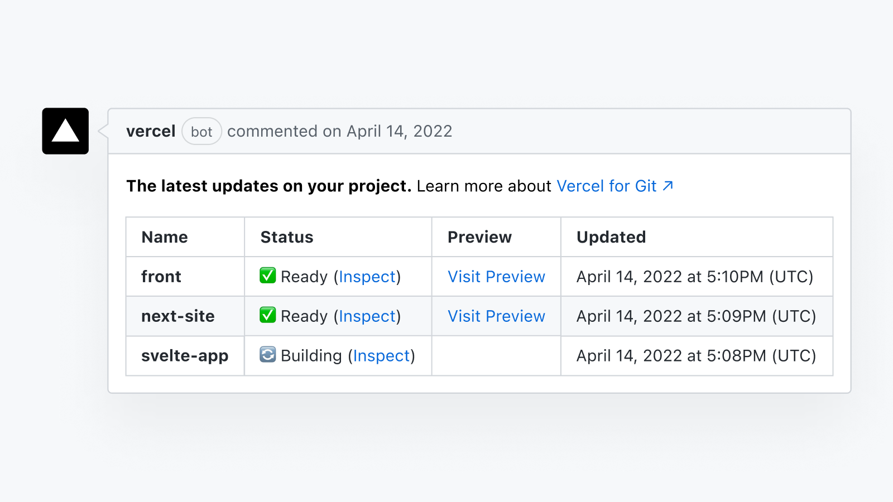893x502 pixels.
Task: Click the green Ready checkmark for next-site
Action: pyautogui.click(x=267, y=316)
